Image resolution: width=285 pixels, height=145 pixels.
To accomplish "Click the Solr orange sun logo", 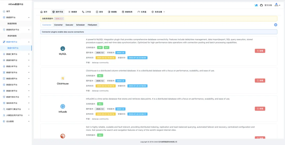I will pyautogui.click(x=63, y=136).
